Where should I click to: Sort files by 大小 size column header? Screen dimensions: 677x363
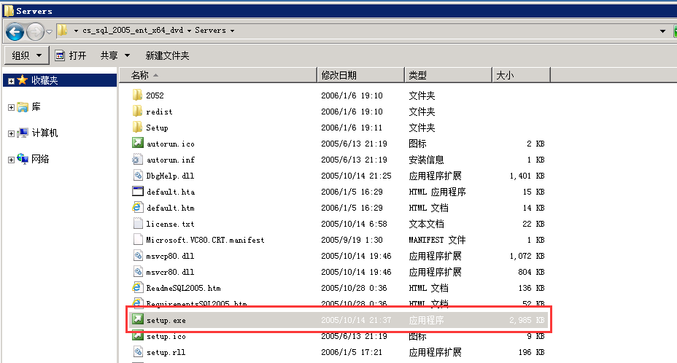505,75
